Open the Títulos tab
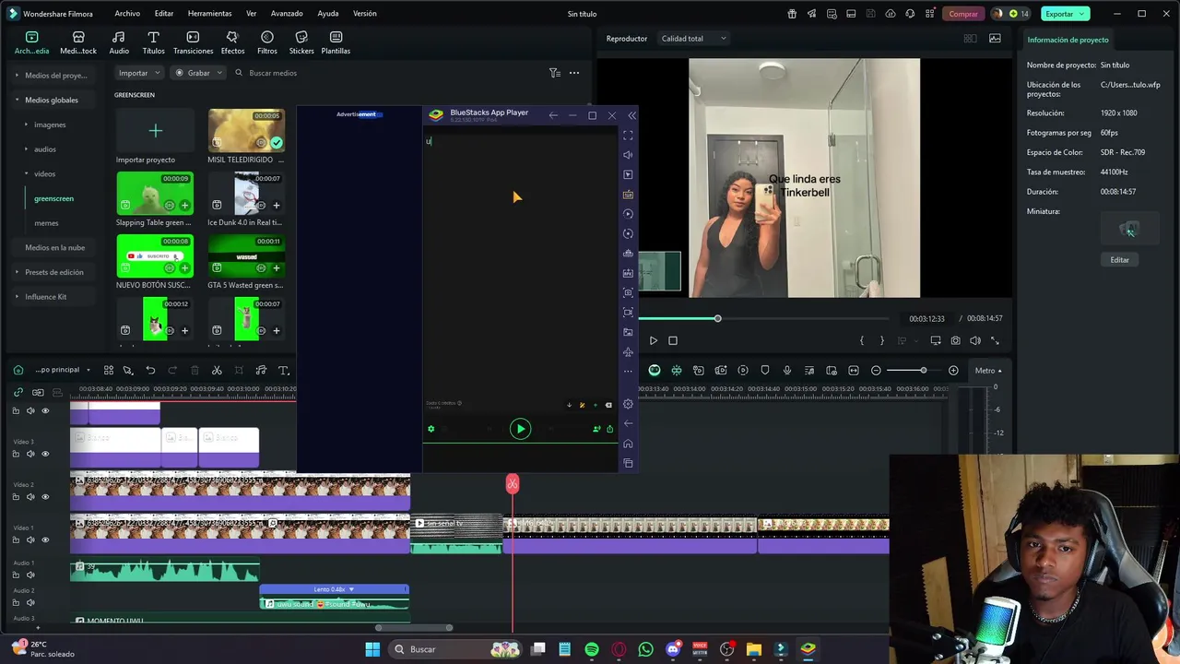Image resolution: width=1180 pixels, height=664 pixels. 153,42
